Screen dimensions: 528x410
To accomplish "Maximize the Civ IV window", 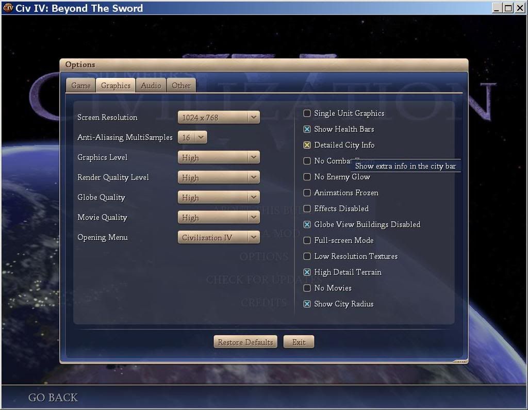I will coord(508,8).
